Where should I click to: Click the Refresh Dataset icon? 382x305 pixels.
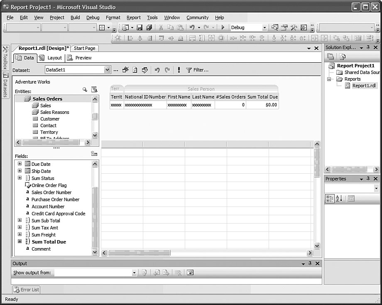(x=135, y=70)
